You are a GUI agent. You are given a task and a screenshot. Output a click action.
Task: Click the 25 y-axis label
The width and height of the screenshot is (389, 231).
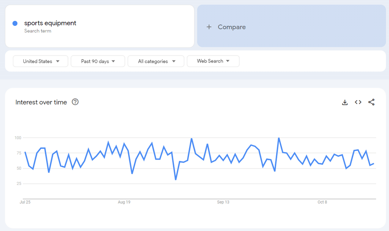(x=19, y=183)
